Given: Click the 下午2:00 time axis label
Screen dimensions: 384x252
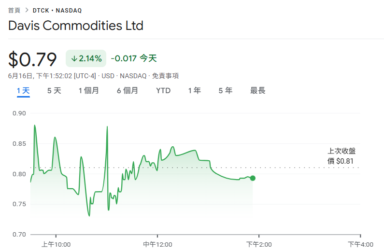Looking at the screenshot, I should click(259, 244).
